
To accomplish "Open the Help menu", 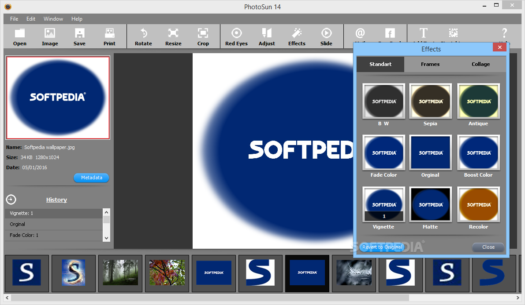I will point(77,19).
